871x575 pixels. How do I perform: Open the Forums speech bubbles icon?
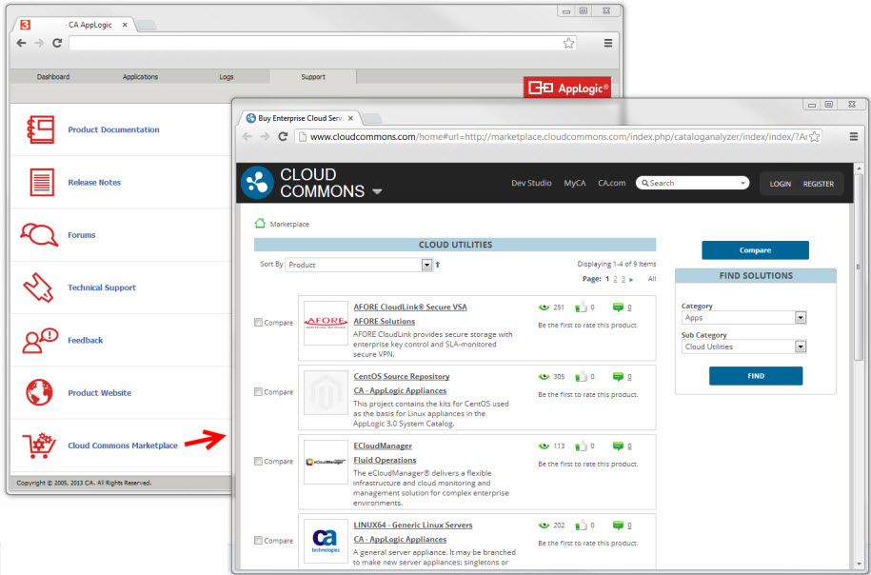click(39, 234)
